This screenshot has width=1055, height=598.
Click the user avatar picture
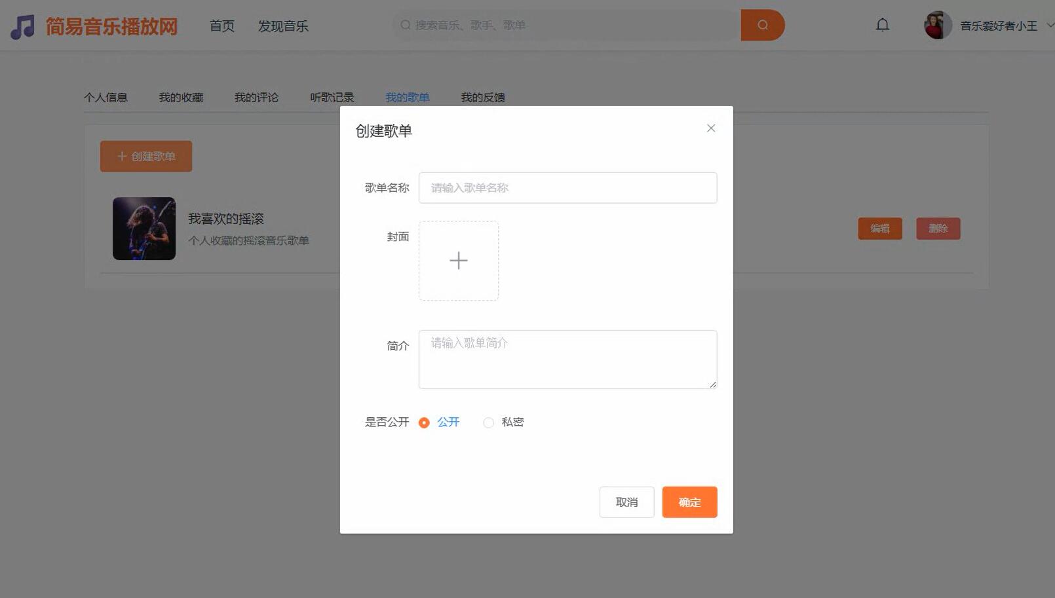pyautogui.click(x=938, y=26)
